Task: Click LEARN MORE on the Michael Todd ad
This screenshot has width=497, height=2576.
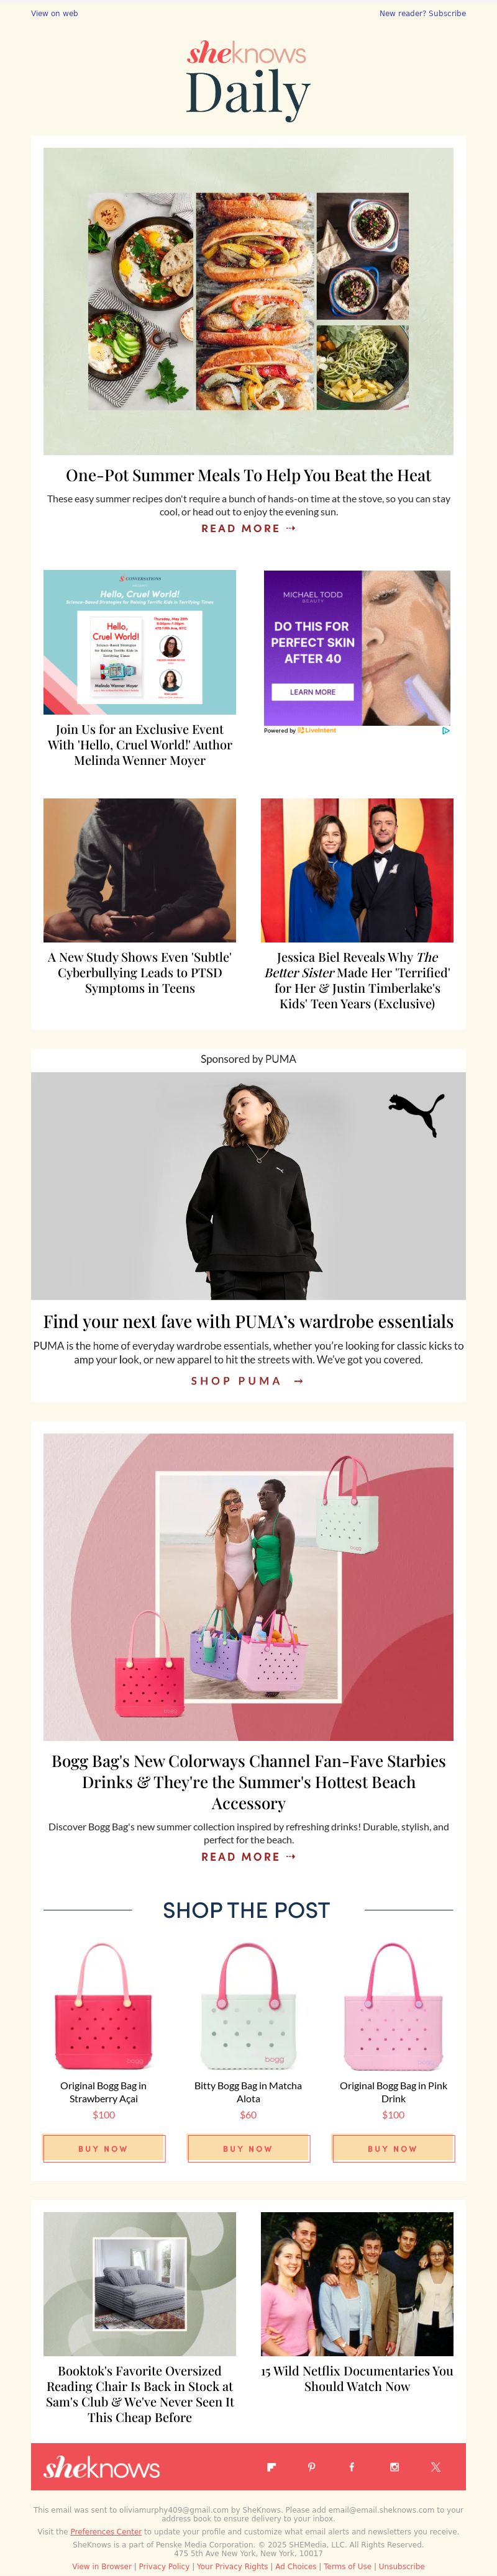Action: [313, 692]
